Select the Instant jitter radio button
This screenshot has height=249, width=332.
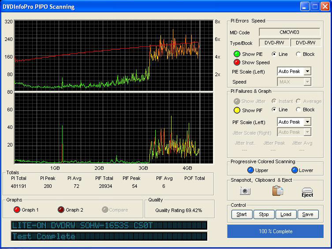point(274,101)
